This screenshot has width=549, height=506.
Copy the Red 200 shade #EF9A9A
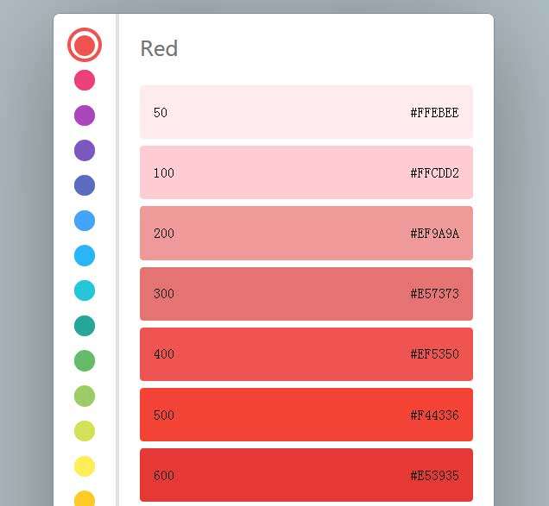click(306, 233)
